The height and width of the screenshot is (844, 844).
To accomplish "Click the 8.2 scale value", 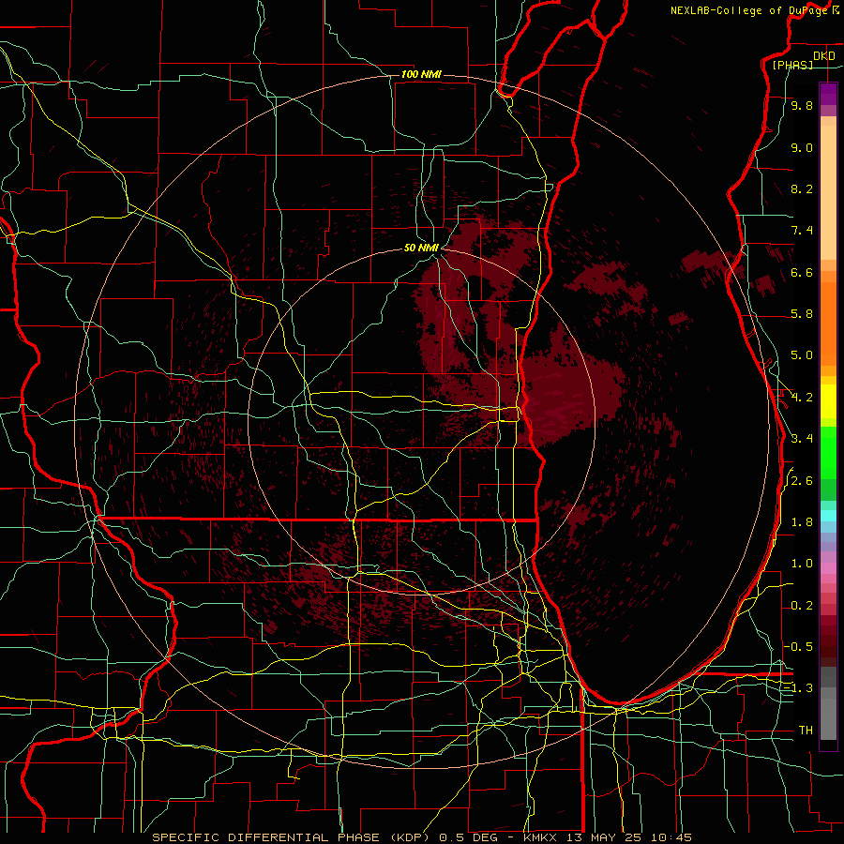I will (x=802, y=188).
